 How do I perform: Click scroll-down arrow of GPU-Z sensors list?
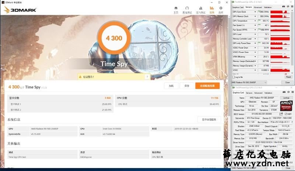(292, 73)
